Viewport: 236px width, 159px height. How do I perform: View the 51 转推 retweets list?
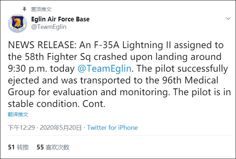[18, 147]
